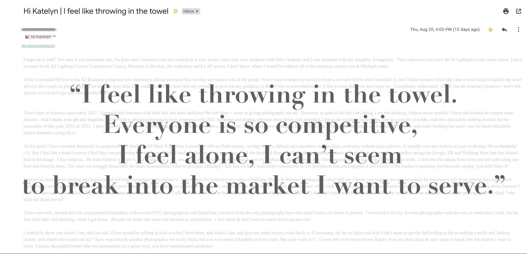
Task: Toggle the yellow importance marker beside subject
Action: coord(175,11)
